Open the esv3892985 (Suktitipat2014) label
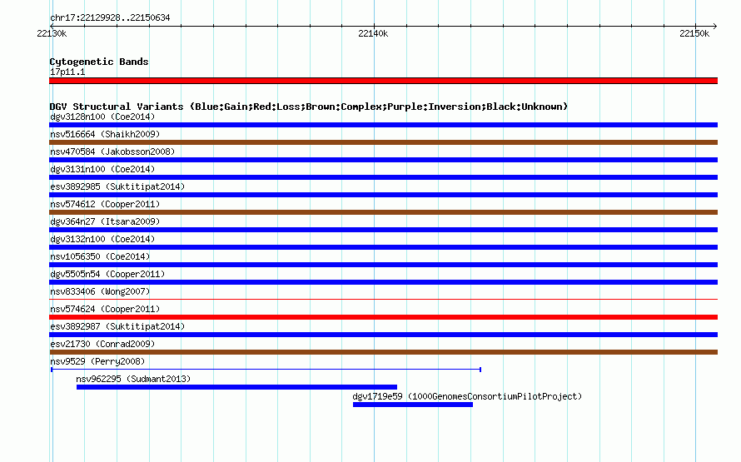Viewport: 741px width, 462px height. pos(117,186)
